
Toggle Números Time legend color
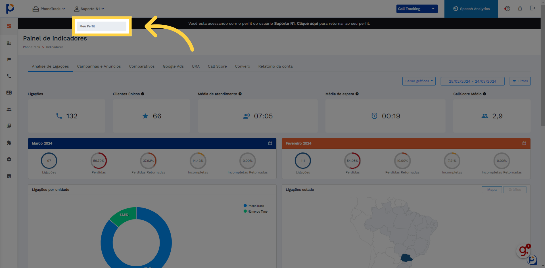pos(245,211)
